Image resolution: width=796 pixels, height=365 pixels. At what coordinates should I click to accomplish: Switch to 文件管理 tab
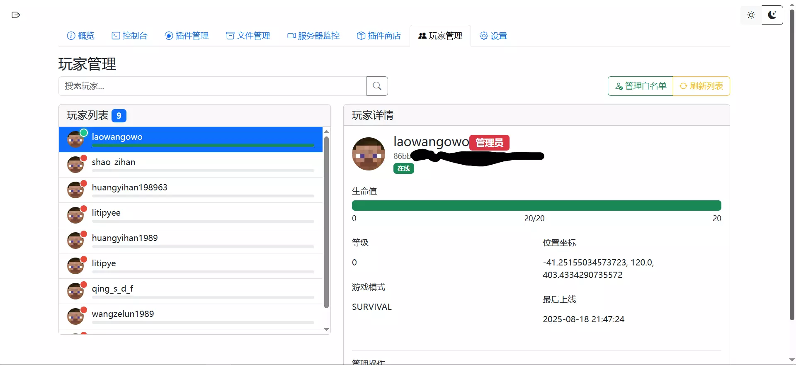pyautogui.click(x=248, y=36)
